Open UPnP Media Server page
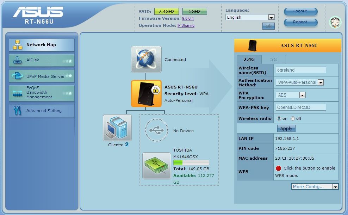Viewport: 348px width, 215px height. point(42,76)
